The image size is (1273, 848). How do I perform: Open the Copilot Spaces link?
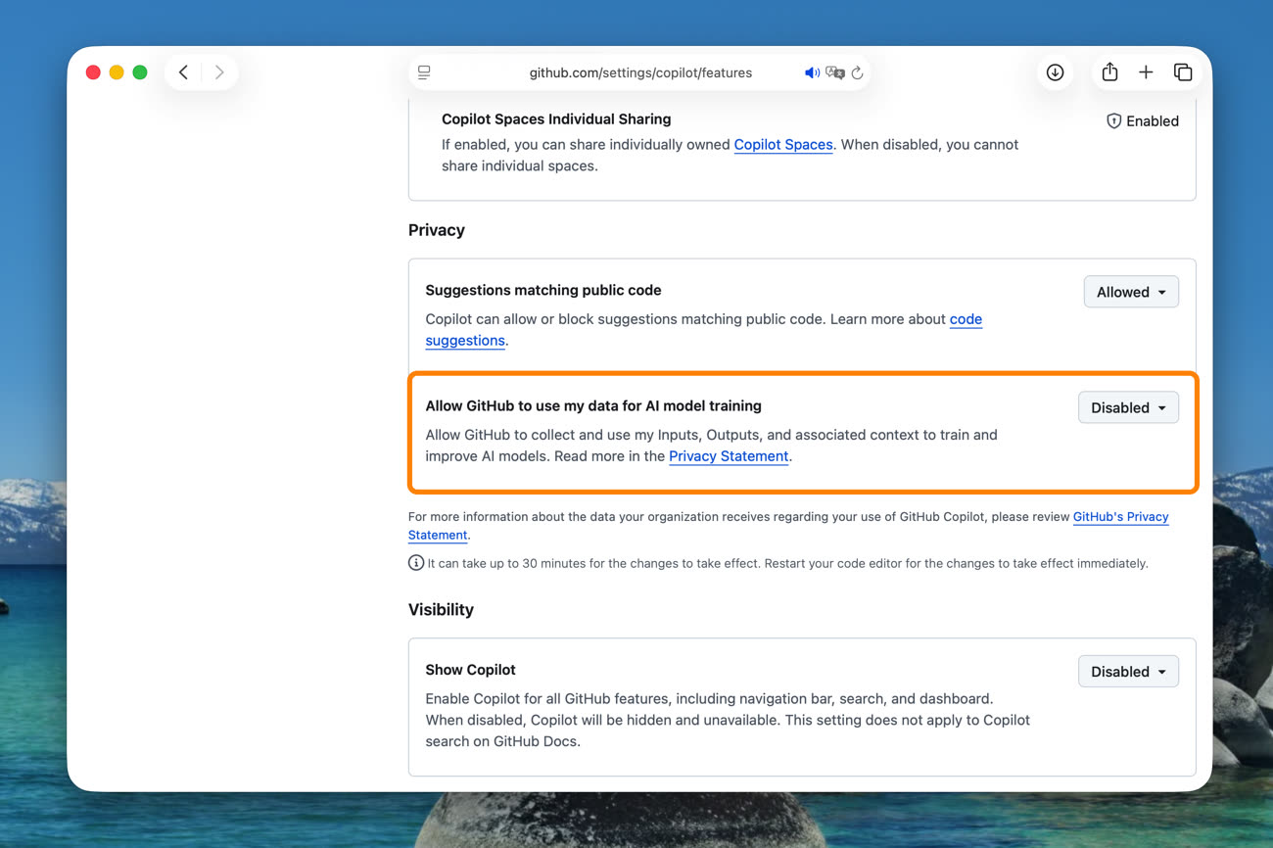pyautogui.click(x=782, y=144)
